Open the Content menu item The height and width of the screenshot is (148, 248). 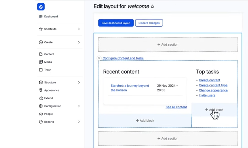pyautogui.click(x=49, y=54)
